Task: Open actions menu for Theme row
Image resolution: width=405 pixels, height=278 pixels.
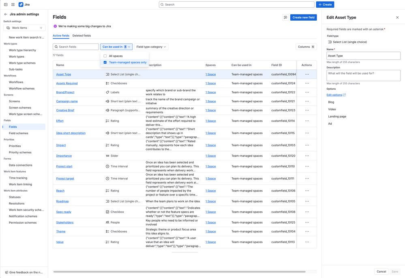Action: 307,231
